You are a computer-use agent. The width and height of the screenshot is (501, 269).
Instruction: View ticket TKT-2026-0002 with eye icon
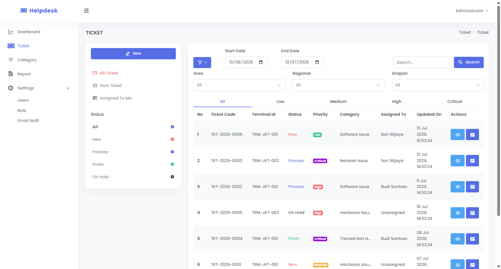tap(457, 187)
